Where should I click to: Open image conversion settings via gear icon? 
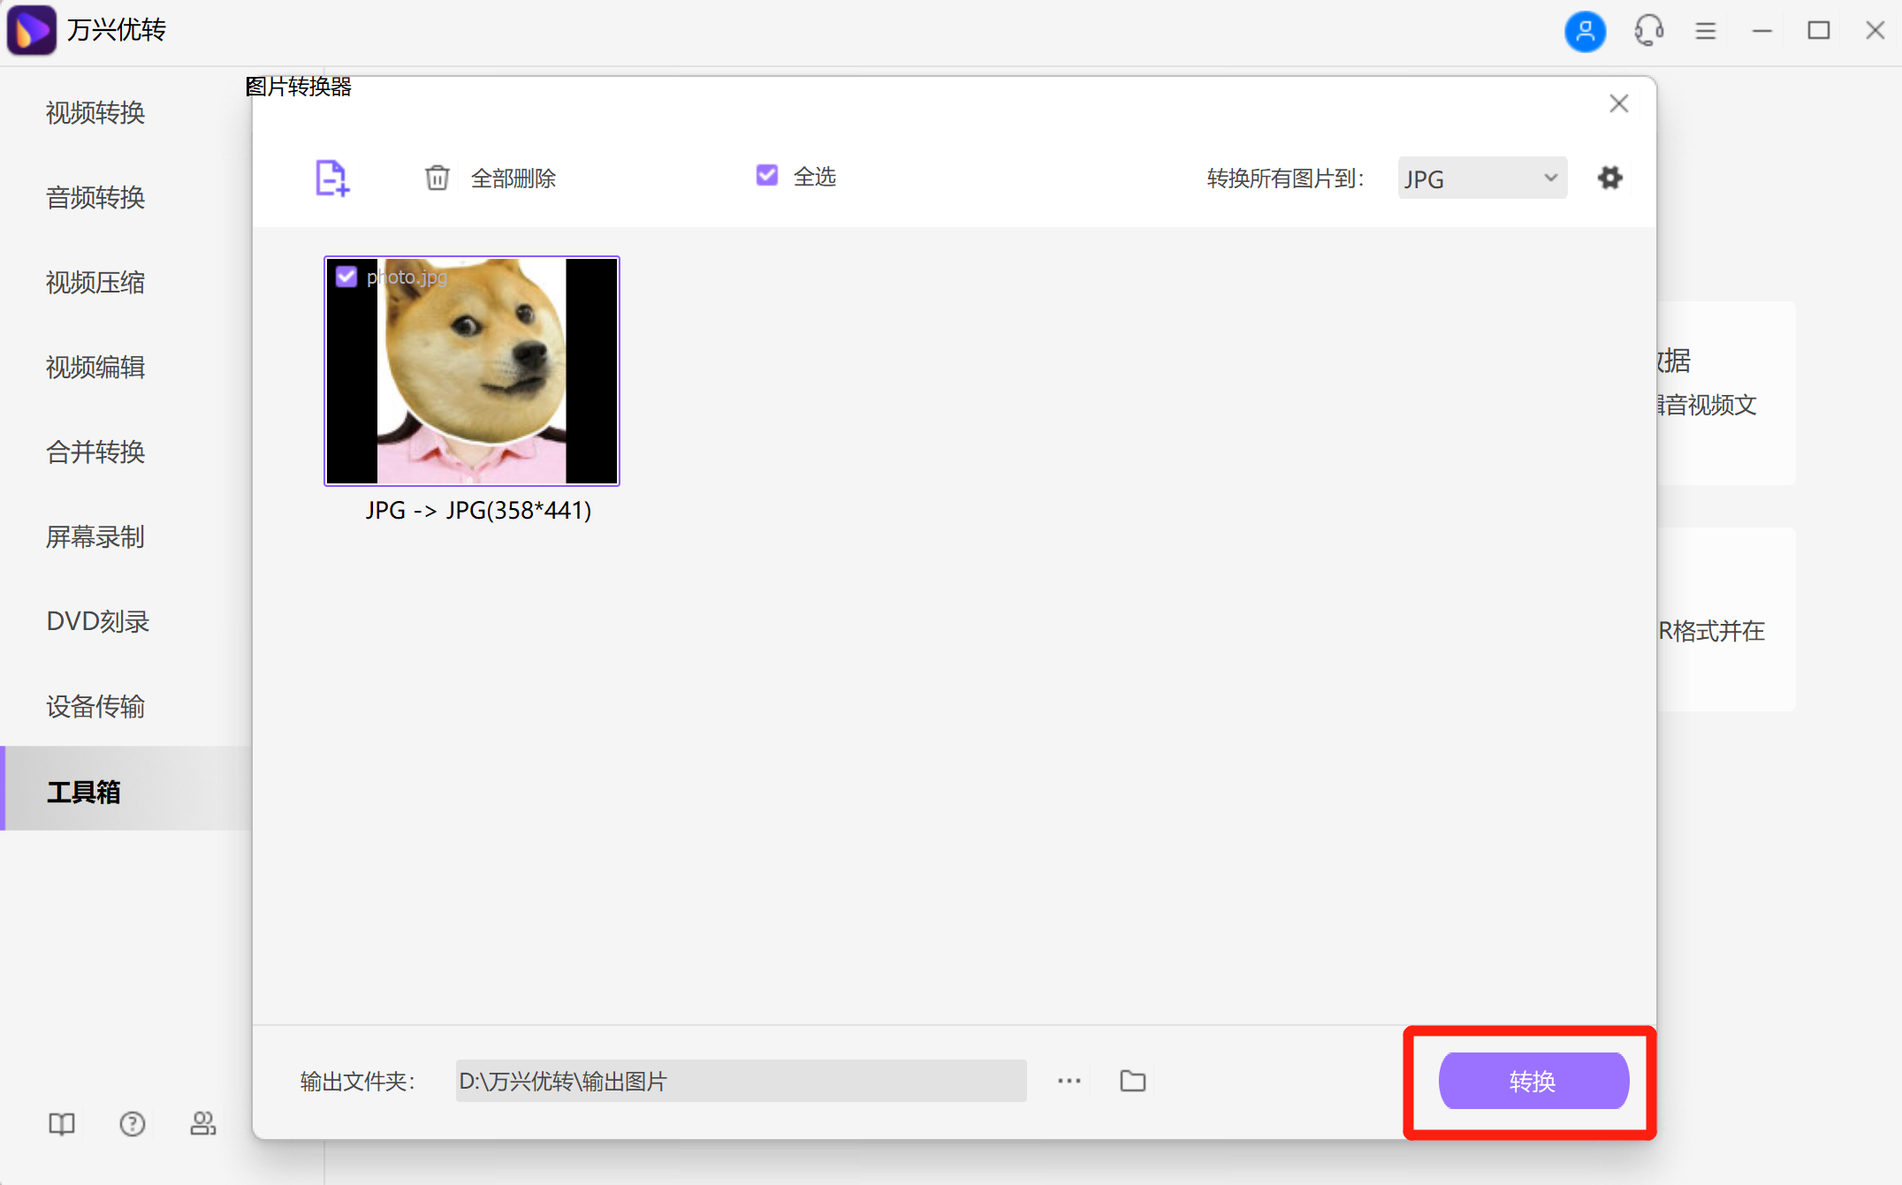coord(1609,178)
